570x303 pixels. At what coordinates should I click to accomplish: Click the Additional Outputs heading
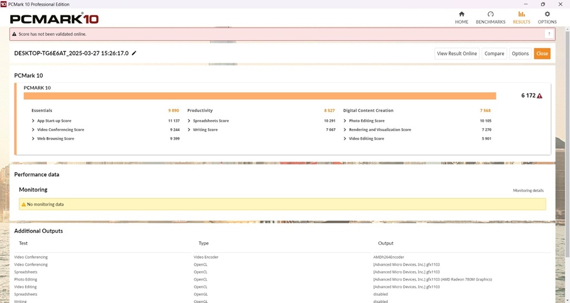click(38, 231)
